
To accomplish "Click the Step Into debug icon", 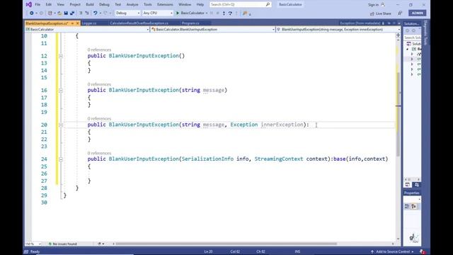I will 224,13.
